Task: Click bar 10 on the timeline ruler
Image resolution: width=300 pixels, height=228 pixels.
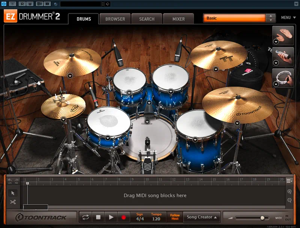Action: (147, 179)
